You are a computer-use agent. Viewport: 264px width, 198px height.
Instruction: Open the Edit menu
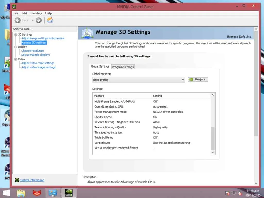(x=24, y=13)
